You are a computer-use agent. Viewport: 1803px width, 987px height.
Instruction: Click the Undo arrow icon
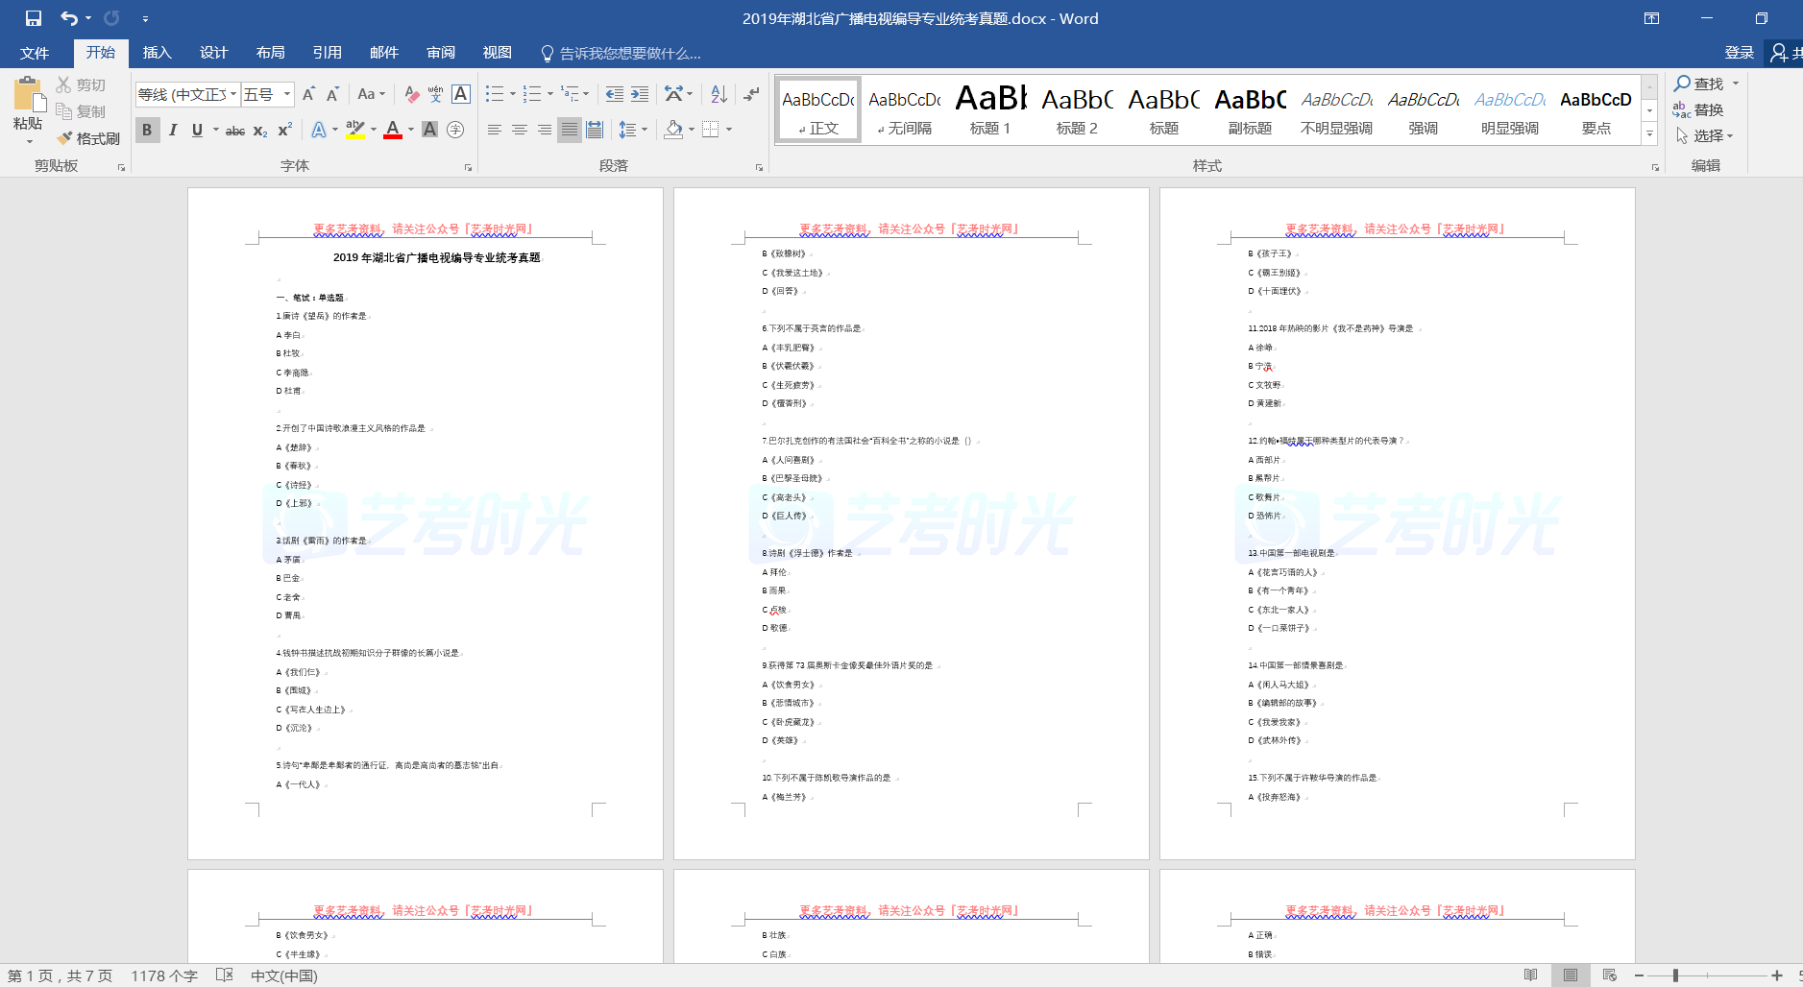68,18
